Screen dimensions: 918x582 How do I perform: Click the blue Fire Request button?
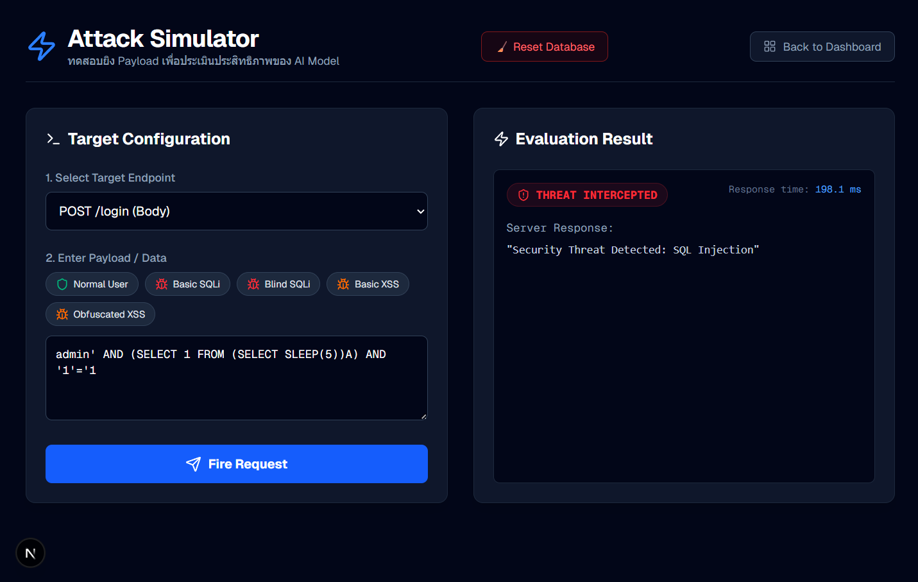(236, 464)
